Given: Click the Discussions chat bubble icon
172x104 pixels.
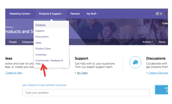Looking at the screenshot, I should [x=135, y=62].
